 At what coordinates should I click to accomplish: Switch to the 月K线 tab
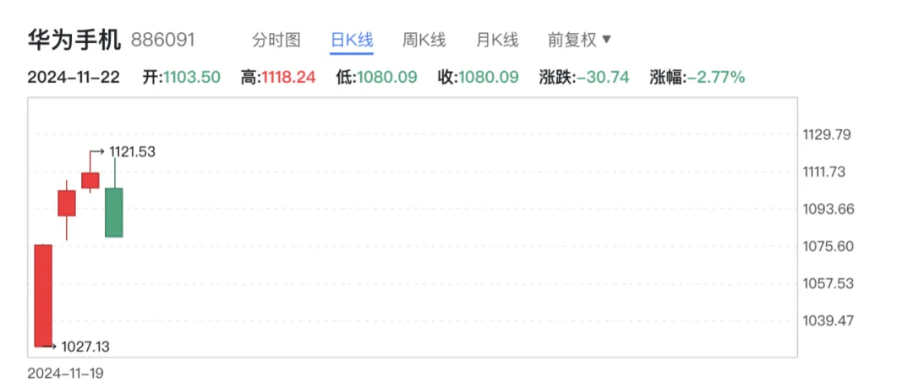click(497, 41)
